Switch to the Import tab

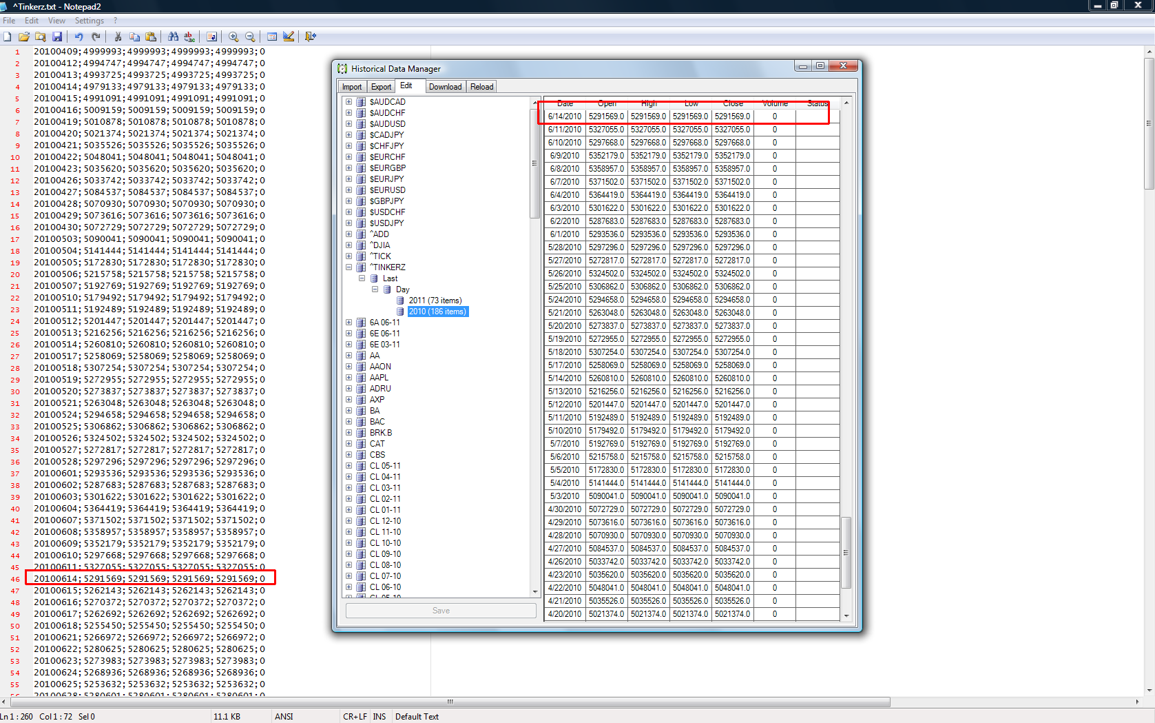click(x=352, y=87)
